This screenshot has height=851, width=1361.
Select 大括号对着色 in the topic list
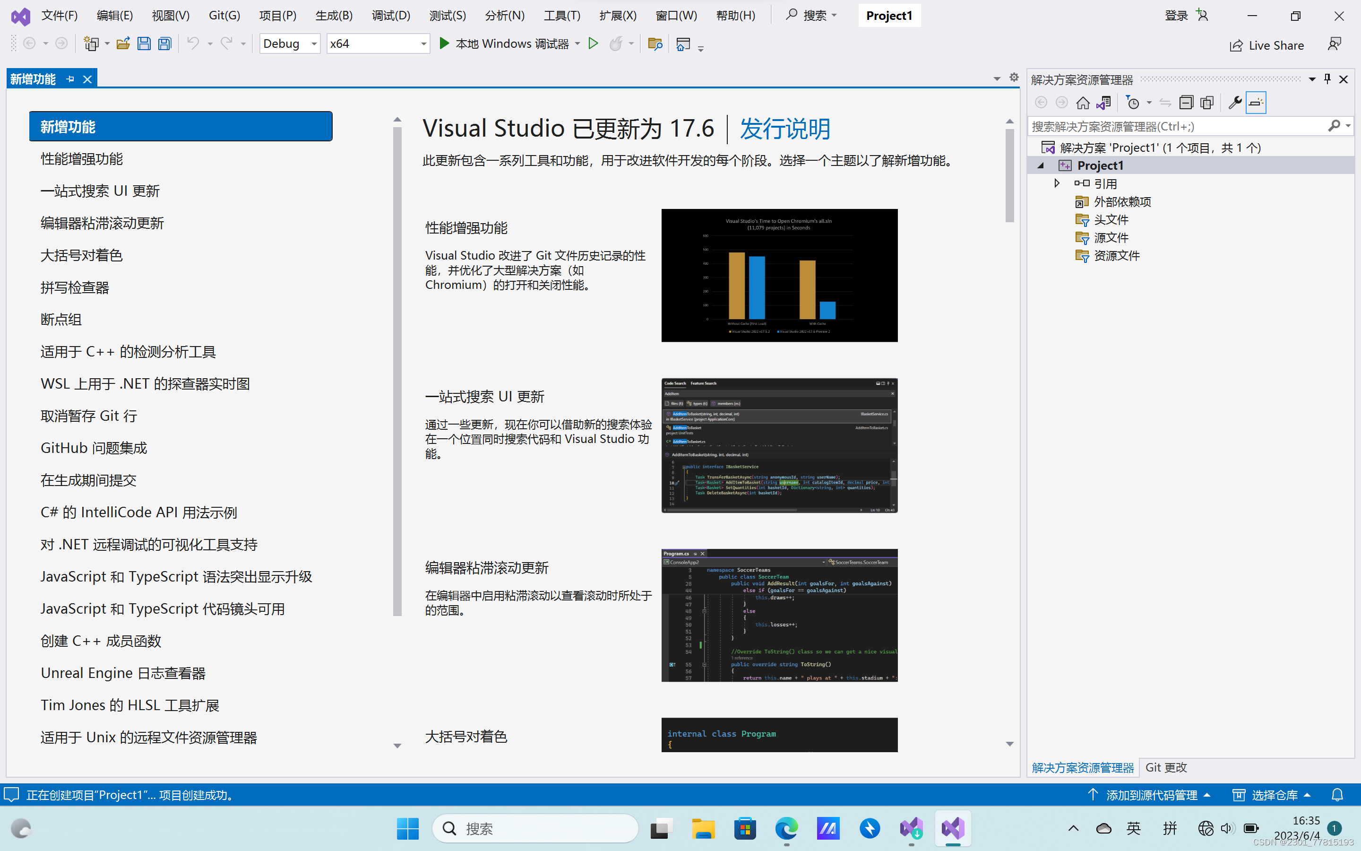tap(82, 255)
